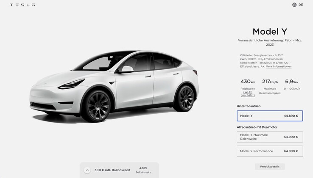The height and width of the screenshot is (178, 313).
Task: Click the white Model Y car image
Action: point(114,86)
